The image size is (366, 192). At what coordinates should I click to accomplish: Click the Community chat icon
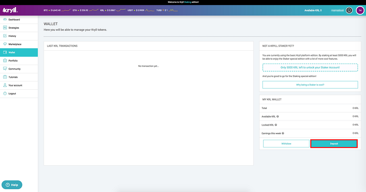tap(5, 69)
